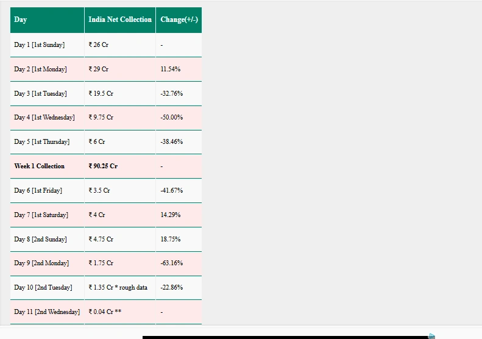The height and width of the screenshot is (339, 482).
Task: Click the Week 1 Collection row label
Action: tap(40, 166)
